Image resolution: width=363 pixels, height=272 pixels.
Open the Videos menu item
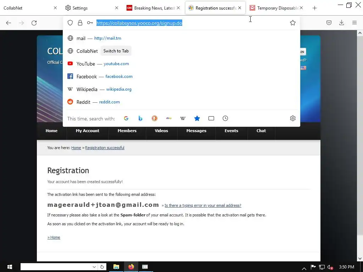[x=161, y=131]
